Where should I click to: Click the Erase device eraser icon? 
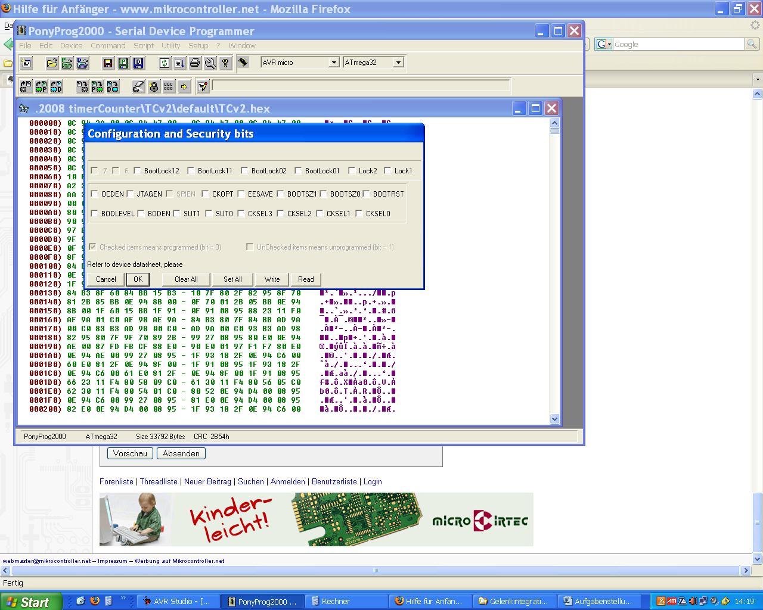(138, 87)
